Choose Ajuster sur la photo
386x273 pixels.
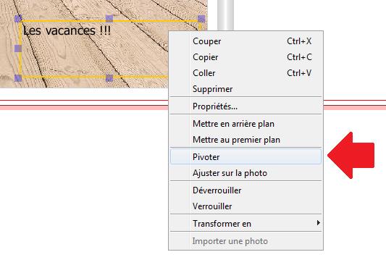pyautogui.click(x=246, y=173)
